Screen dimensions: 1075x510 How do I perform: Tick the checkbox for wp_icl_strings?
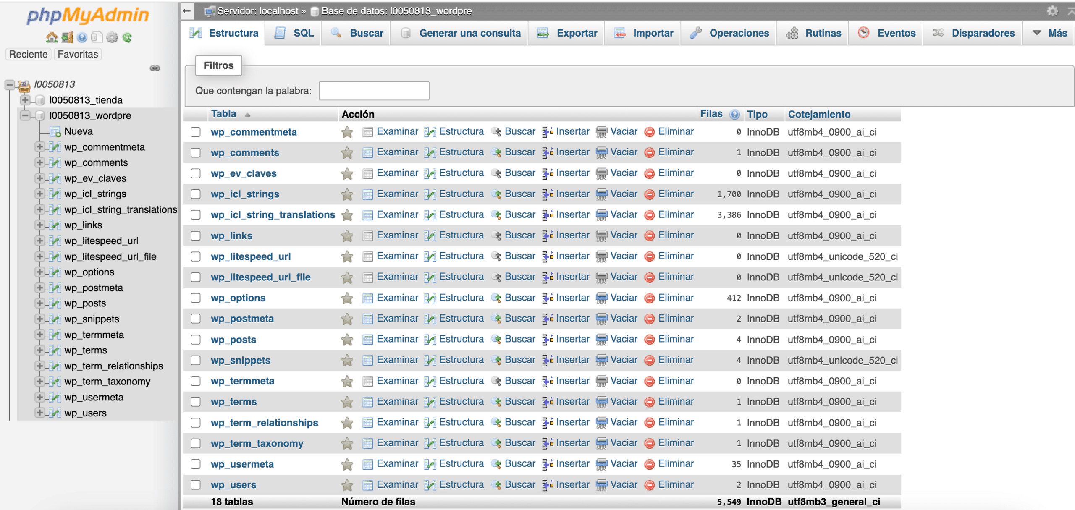point(196,194)
